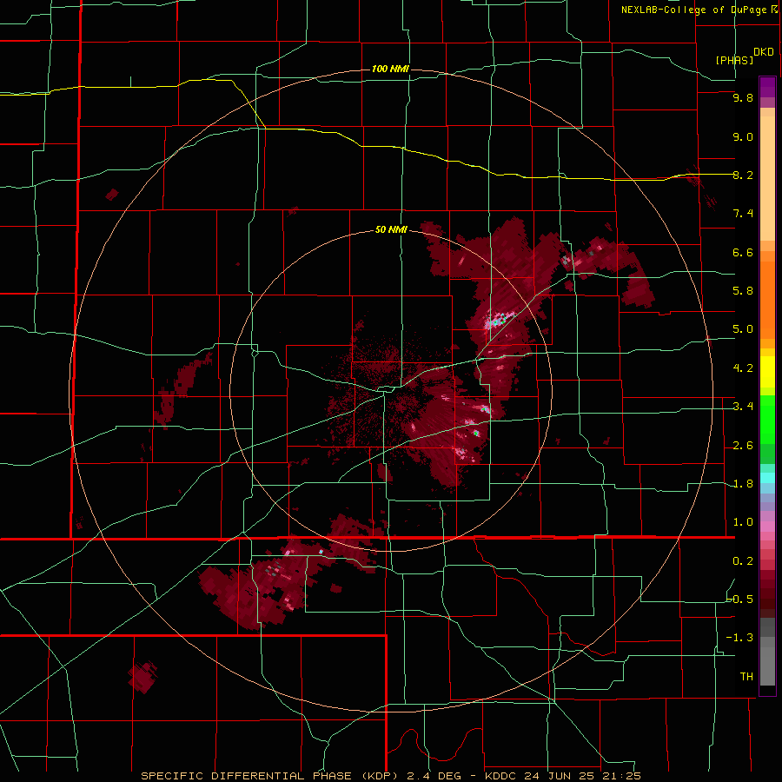Click the 1.8 scale value

pyautogui.click(x=743, y=484)
